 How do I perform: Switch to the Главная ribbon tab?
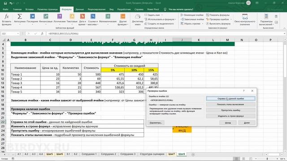click(17, 9)
